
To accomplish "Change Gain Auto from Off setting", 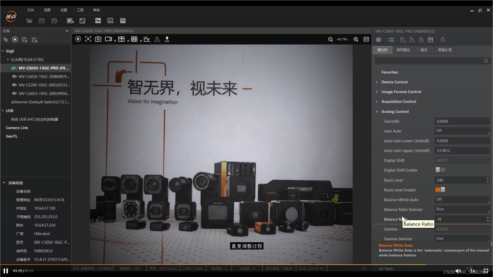I will [x=461, y=131].
